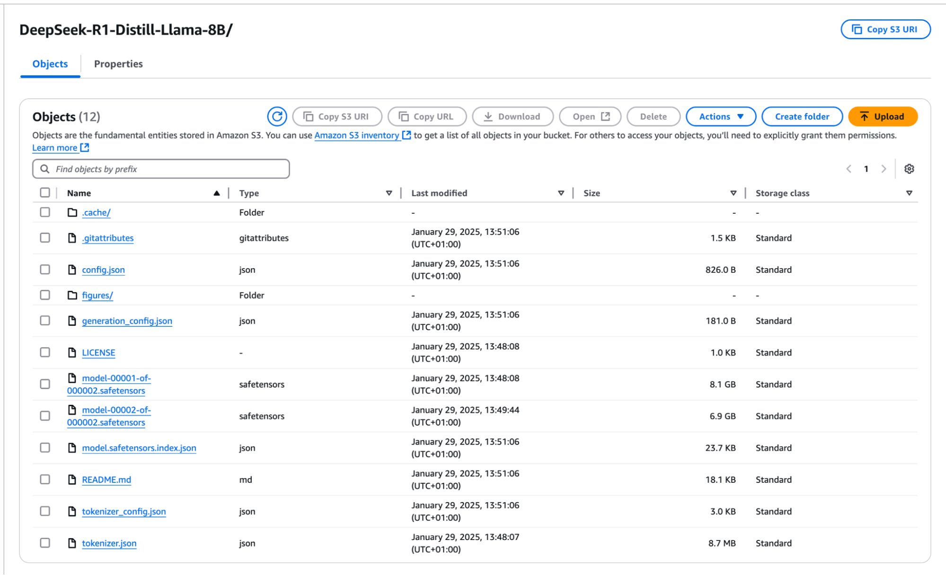
Task: Click the 6.9 GB size cell
Action: (723, 416)
